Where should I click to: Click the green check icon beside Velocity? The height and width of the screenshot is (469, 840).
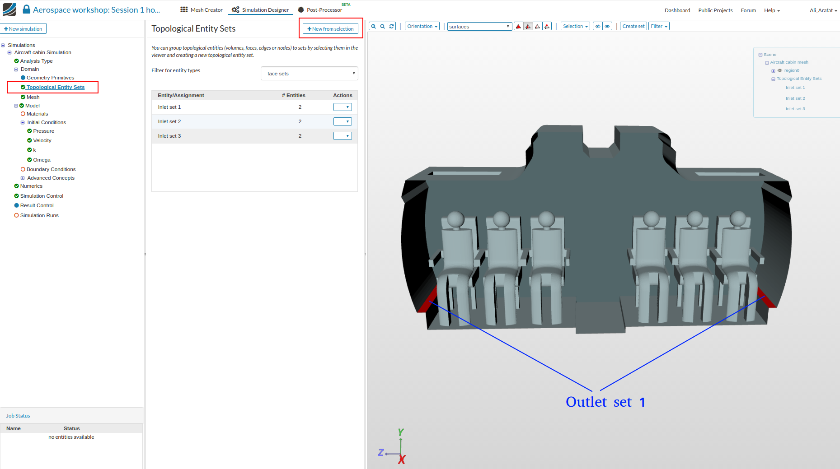[x=29, y=140]
